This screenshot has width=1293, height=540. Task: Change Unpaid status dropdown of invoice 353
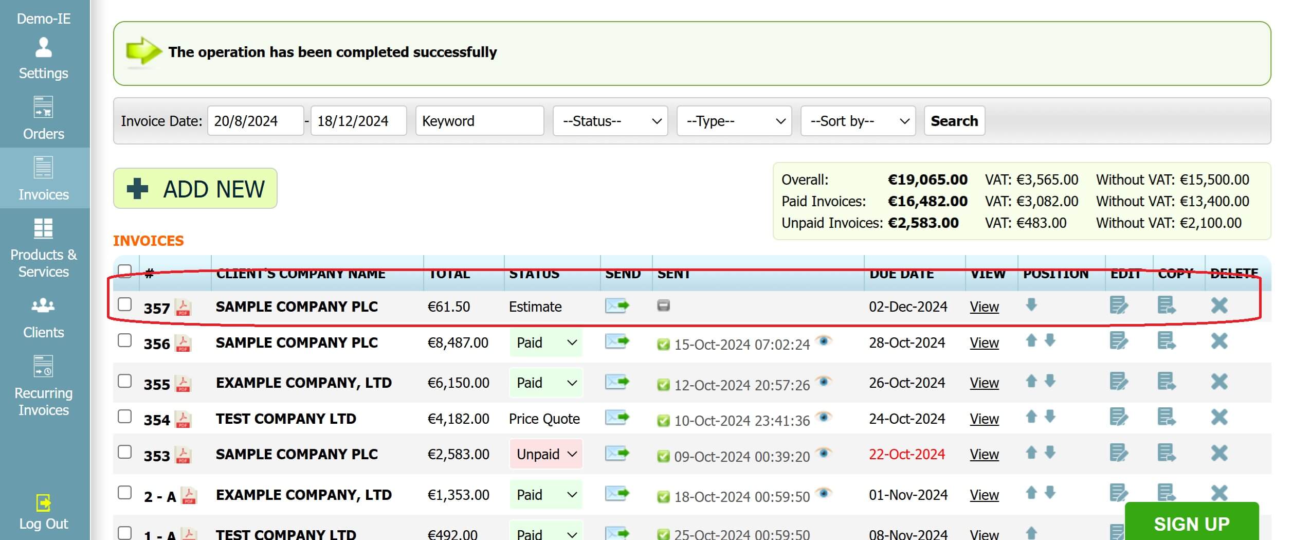546,454
